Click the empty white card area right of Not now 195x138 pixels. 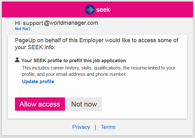pyautogui.click(x=144, y=104)
